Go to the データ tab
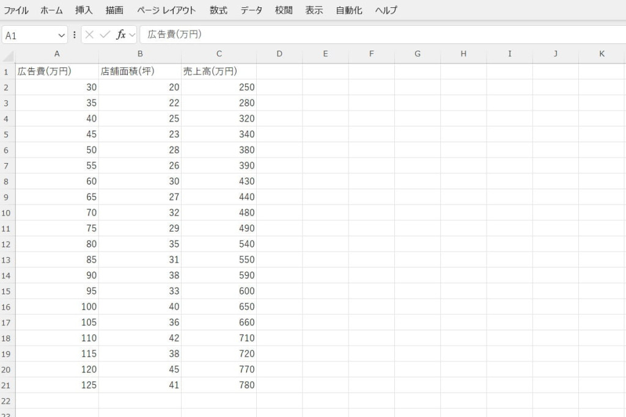The width and height of the screenshot is (626, 417). tap(251, 10)
